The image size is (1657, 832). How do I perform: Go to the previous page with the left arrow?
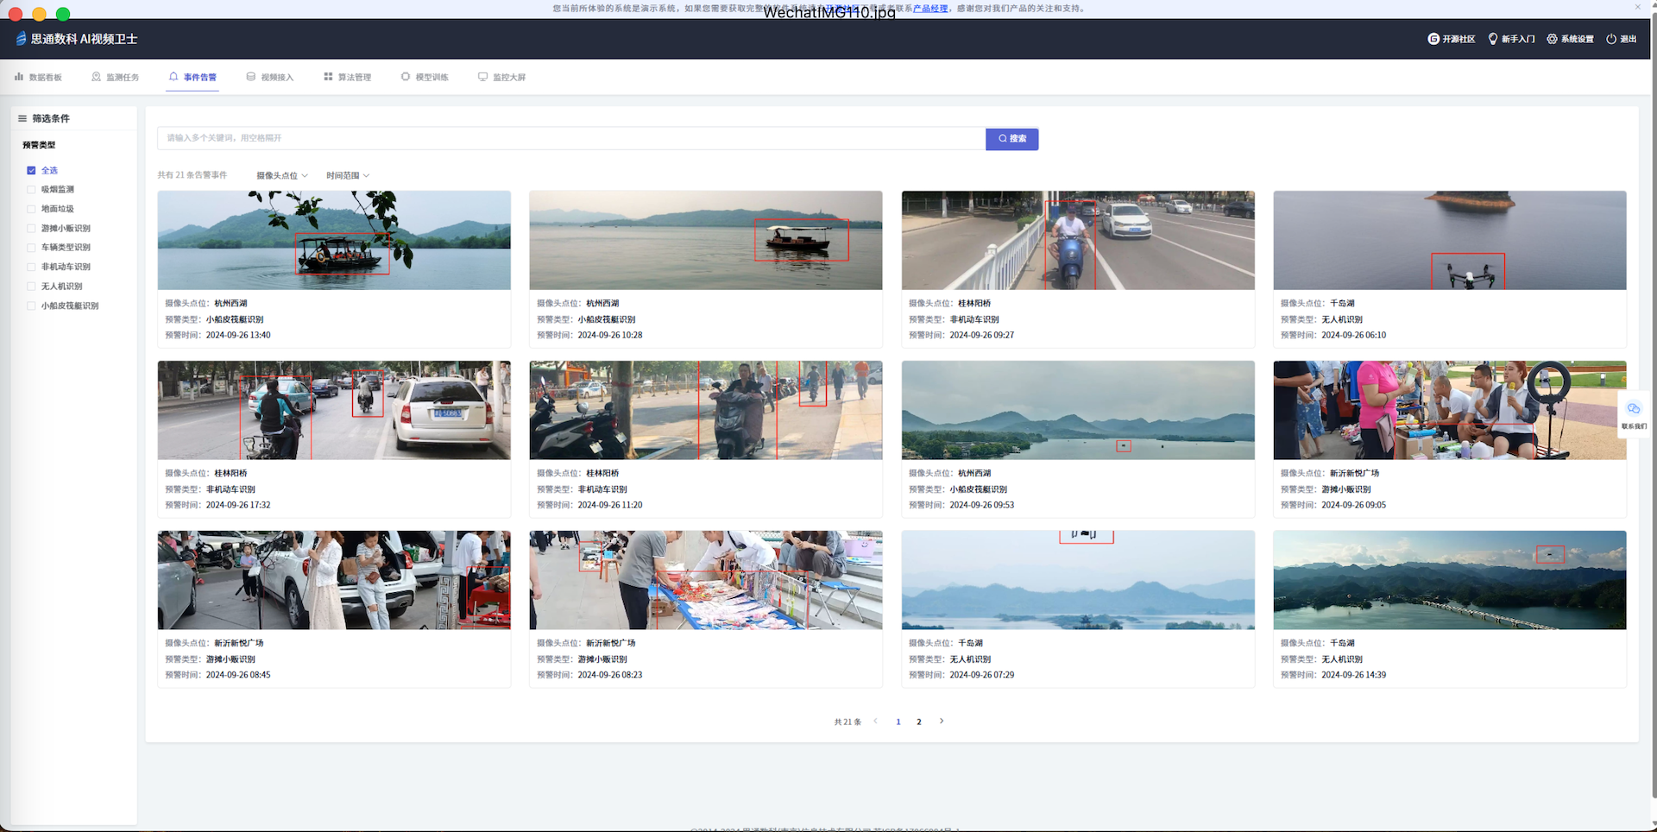(875, 722)
